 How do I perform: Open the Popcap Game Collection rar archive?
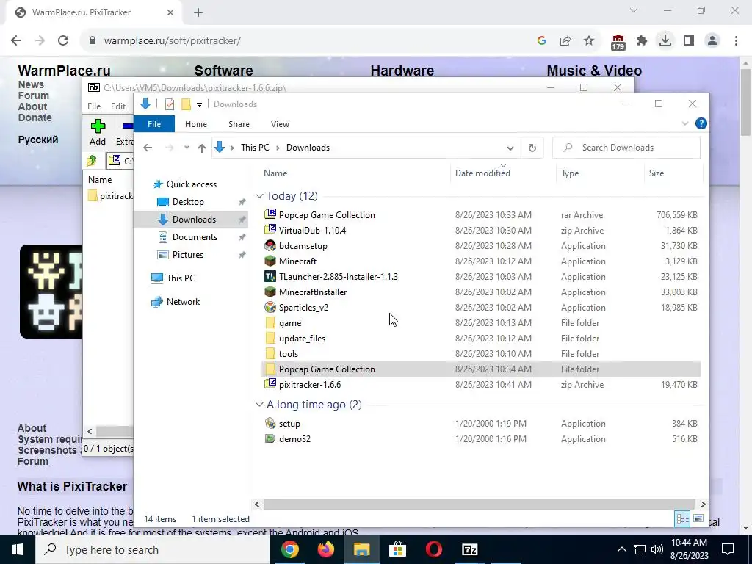coord(327,215)
